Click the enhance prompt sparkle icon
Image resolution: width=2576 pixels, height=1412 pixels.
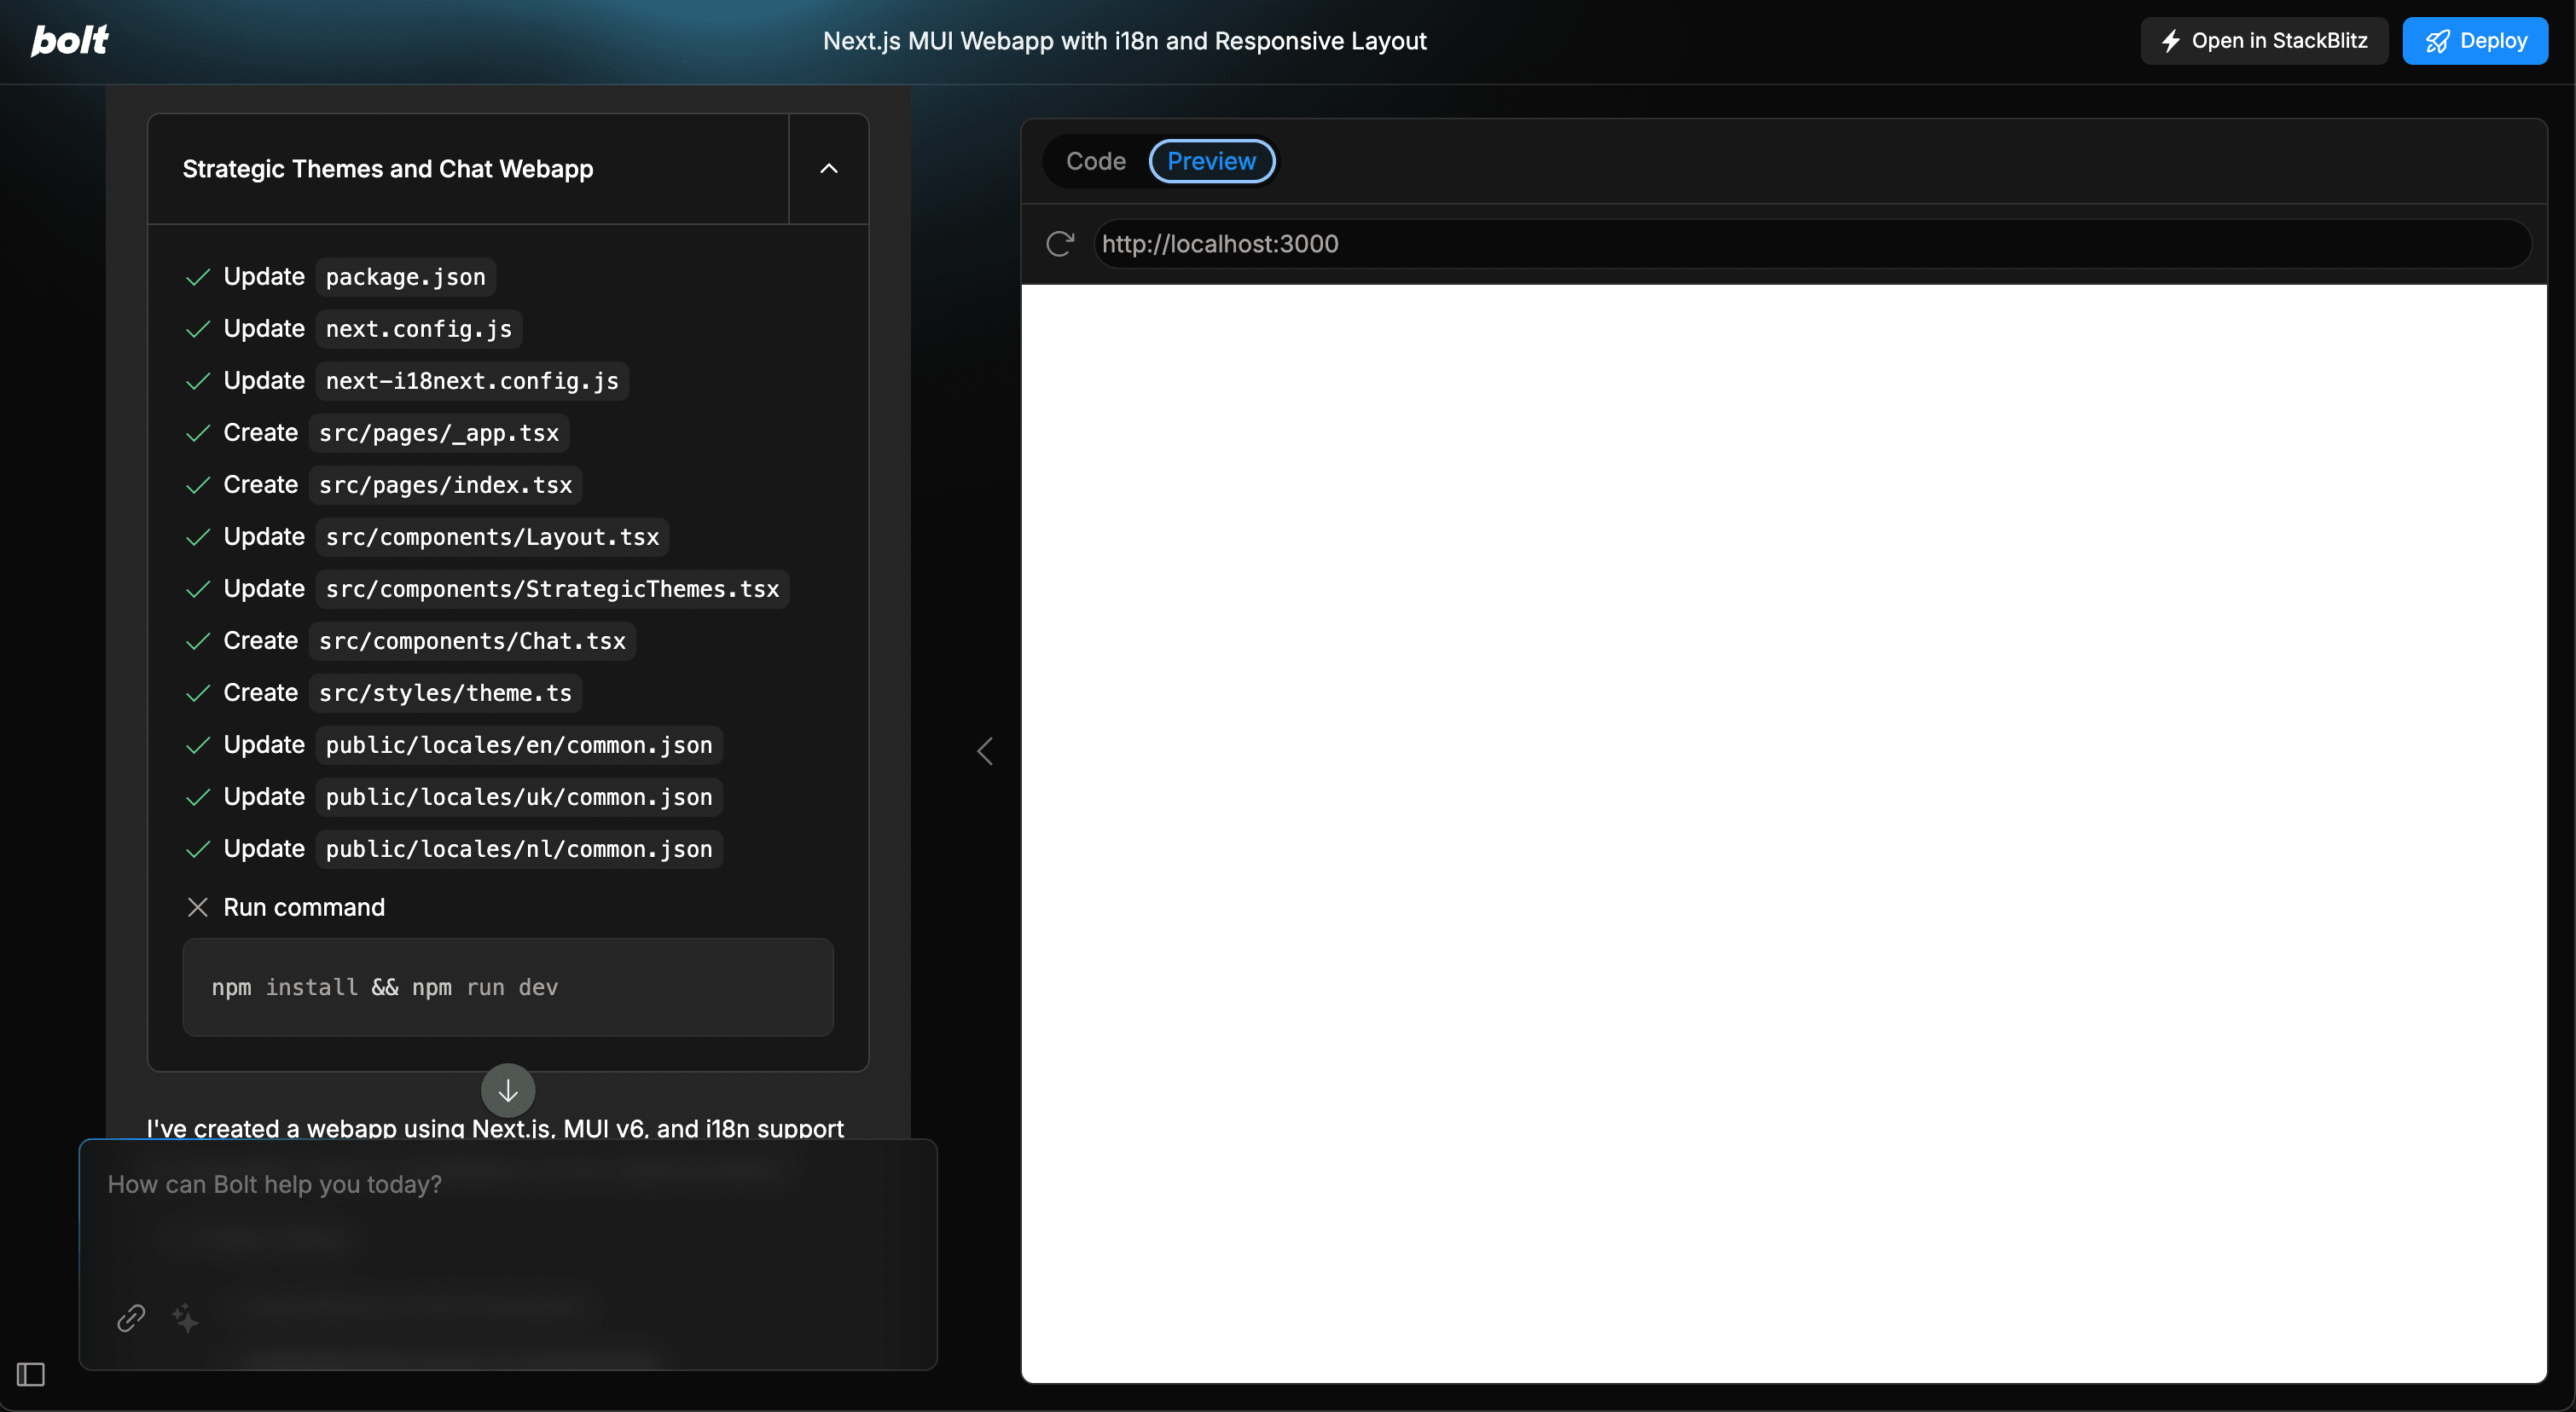pos(185,1318)
